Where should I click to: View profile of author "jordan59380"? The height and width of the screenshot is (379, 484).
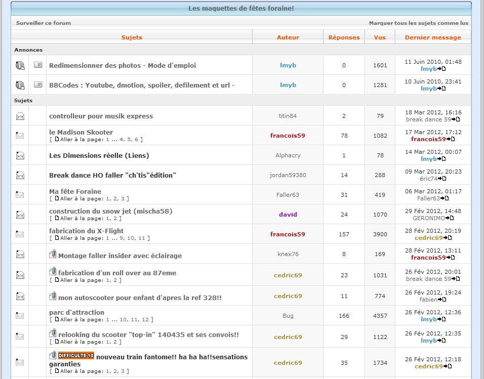click(288, 175)
